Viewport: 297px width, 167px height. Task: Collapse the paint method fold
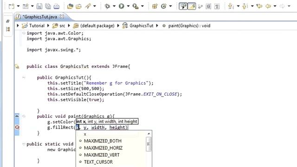coord(24,116)
